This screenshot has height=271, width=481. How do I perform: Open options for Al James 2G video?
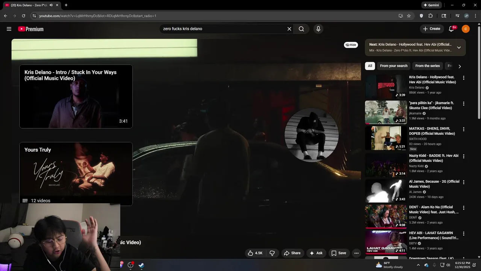464,182
